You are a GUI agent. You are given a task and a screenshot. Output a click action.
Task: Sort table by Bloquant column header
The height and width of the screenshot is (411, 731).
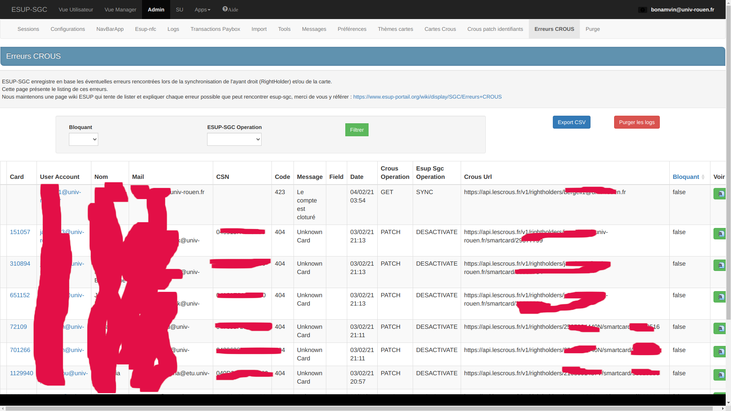686,177
